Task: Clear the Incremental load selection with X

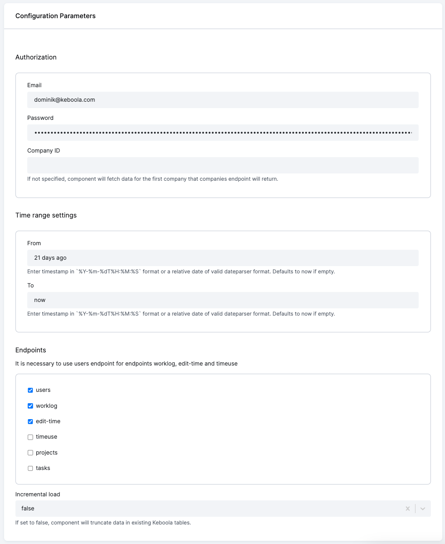Action: click(x=408, y=509)
